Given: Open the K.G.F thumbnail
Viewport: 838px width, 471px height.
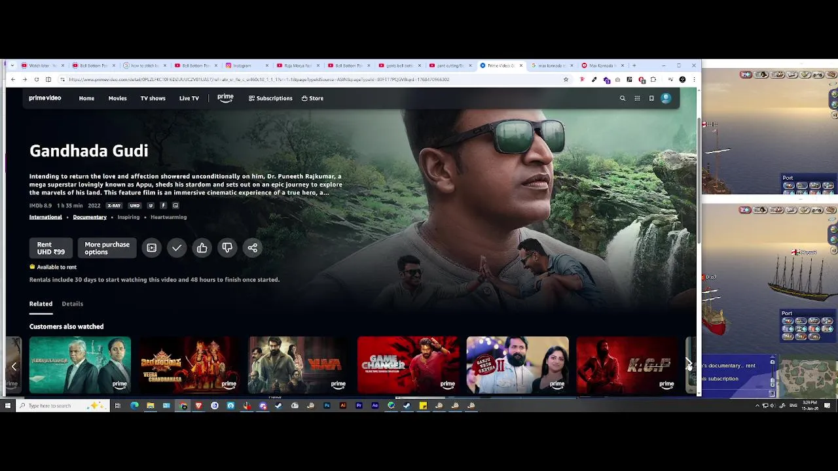Looking at the screenshot, I should [627, 365].
